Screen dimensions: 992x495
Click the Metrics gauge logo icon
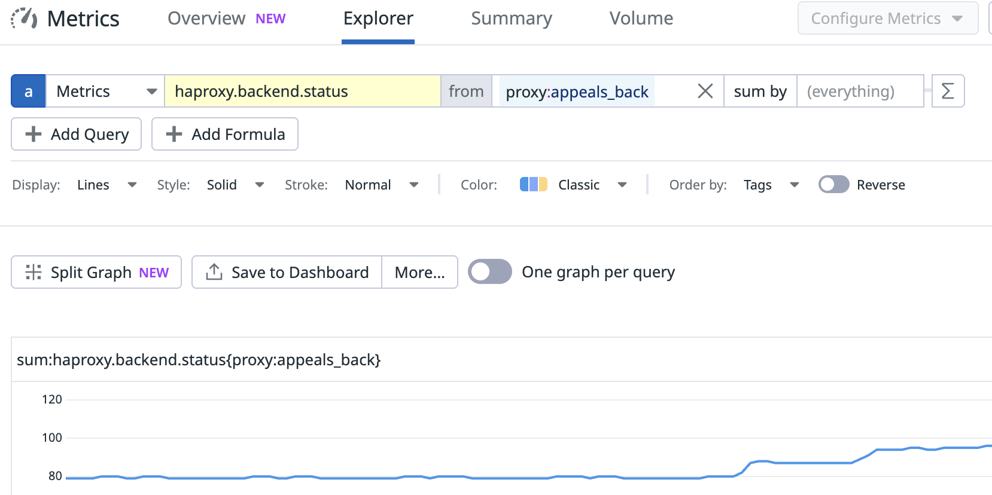pos(24,19)
